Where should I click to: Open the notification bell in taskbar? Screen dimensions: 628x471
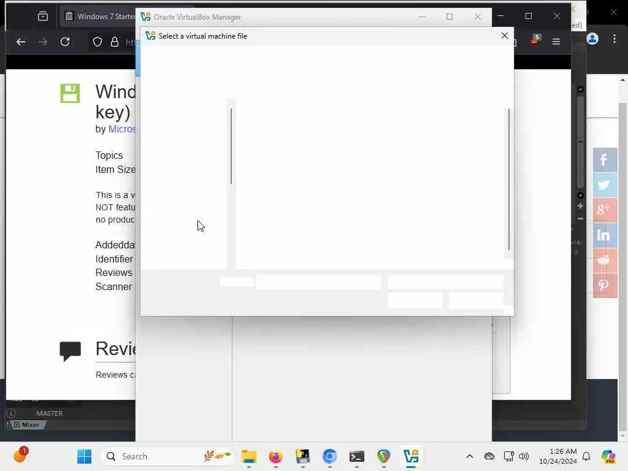[586, 456]
